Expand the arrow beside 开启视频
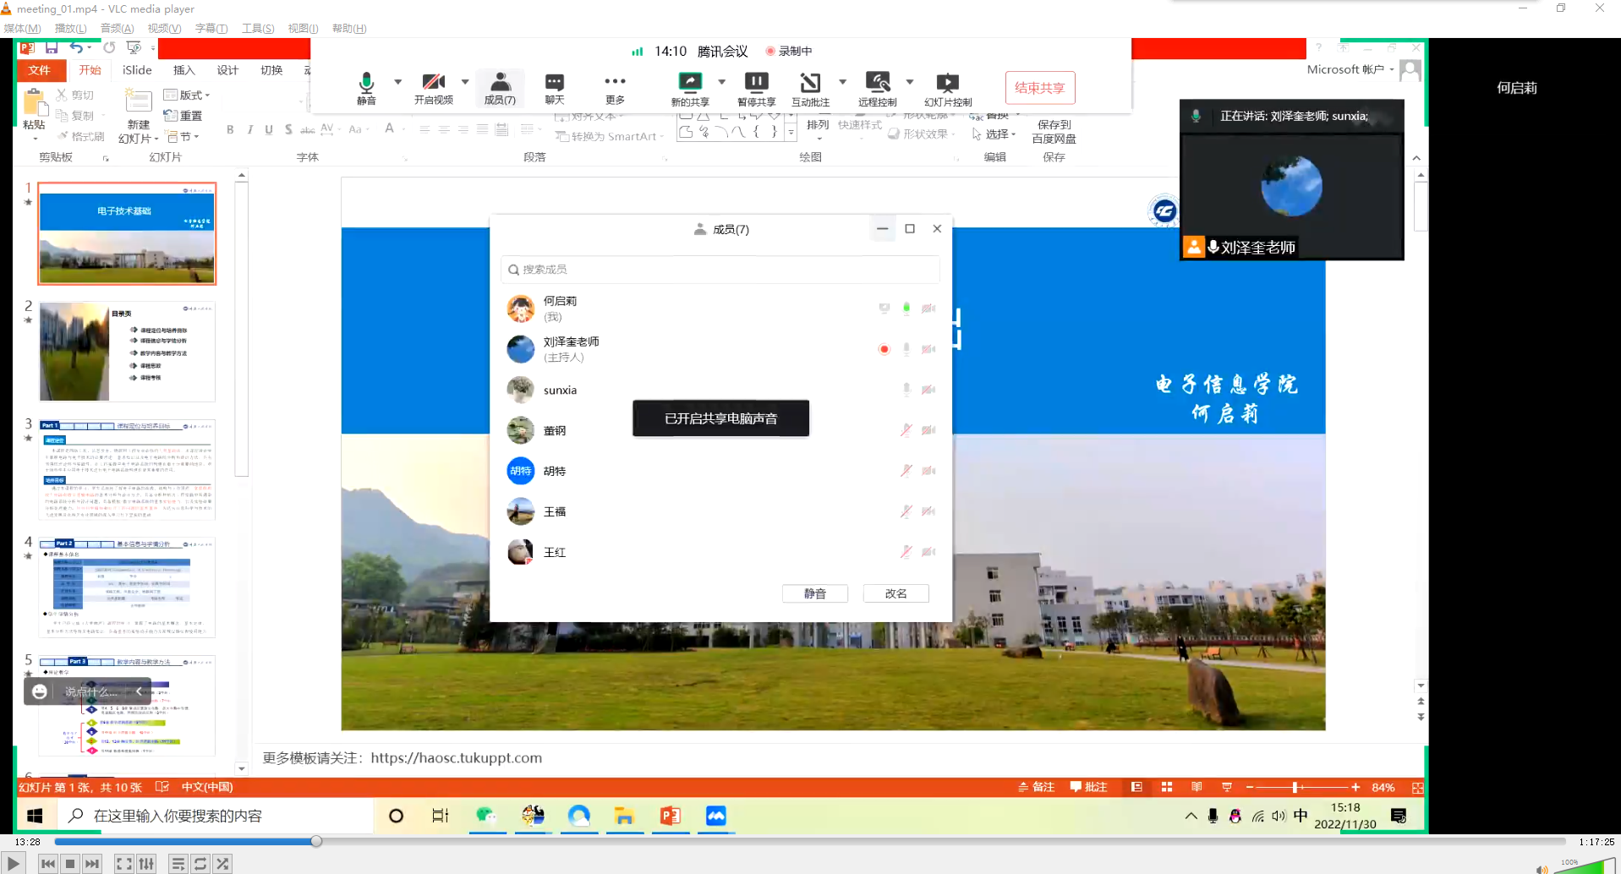The height and width of the screenshot is (874, 1621). pyautogui.click(x=465, y=82)
